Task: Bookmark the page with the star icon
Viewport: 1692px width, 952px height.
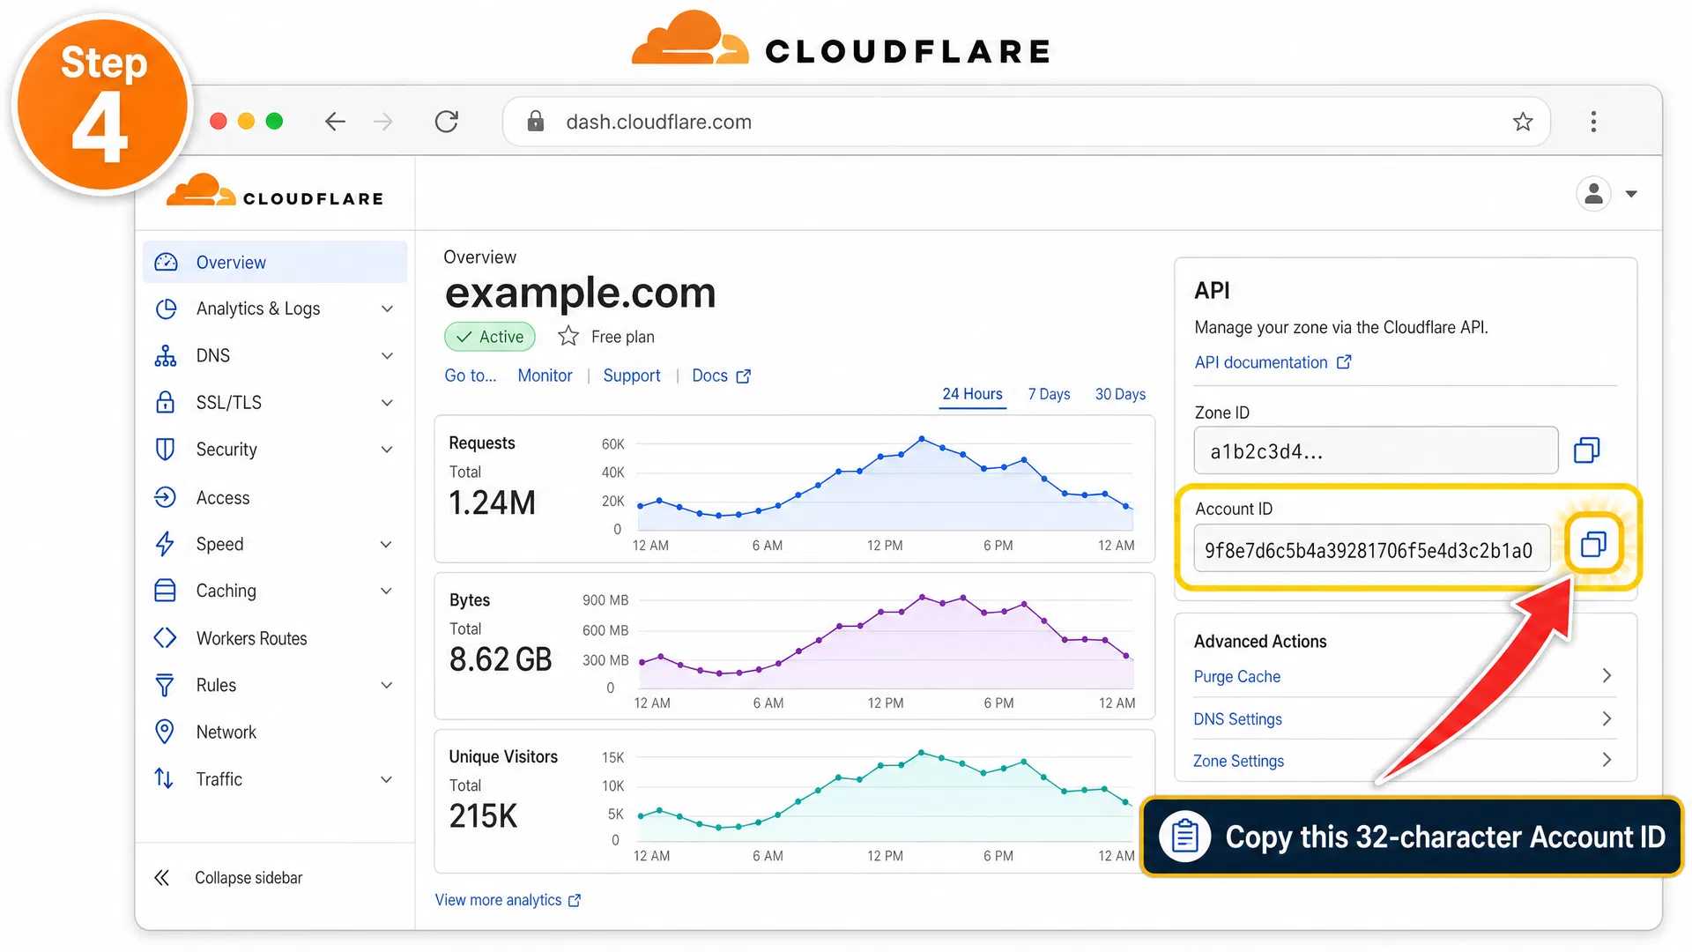Action: [1523, 122]
